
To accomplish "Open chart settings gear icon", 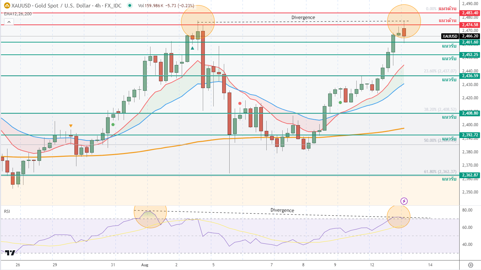I will pos(470,265).
